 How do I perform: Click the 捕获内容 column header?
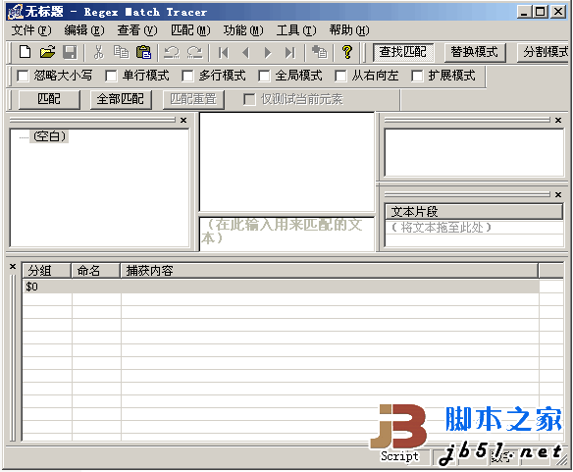point(330,271)
